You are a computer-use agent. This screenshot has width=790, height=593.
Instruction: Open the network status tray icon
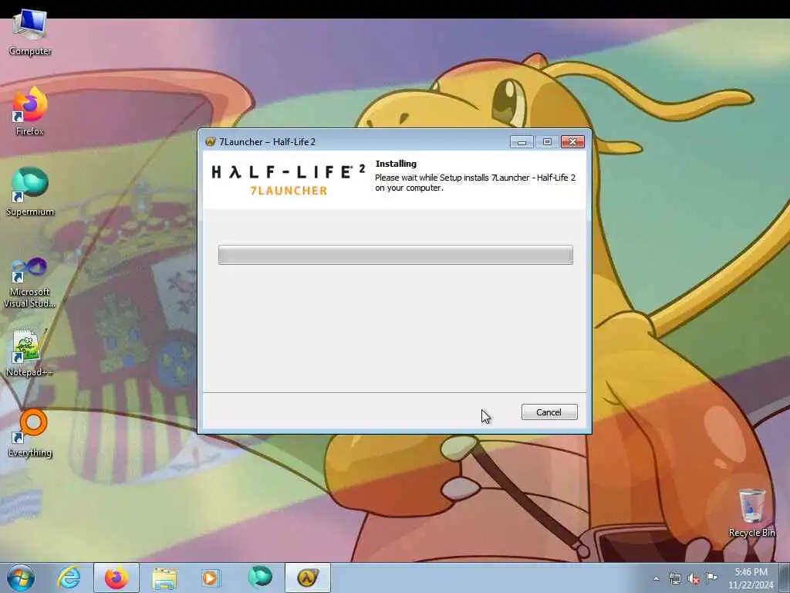click(x=674, y=578)
